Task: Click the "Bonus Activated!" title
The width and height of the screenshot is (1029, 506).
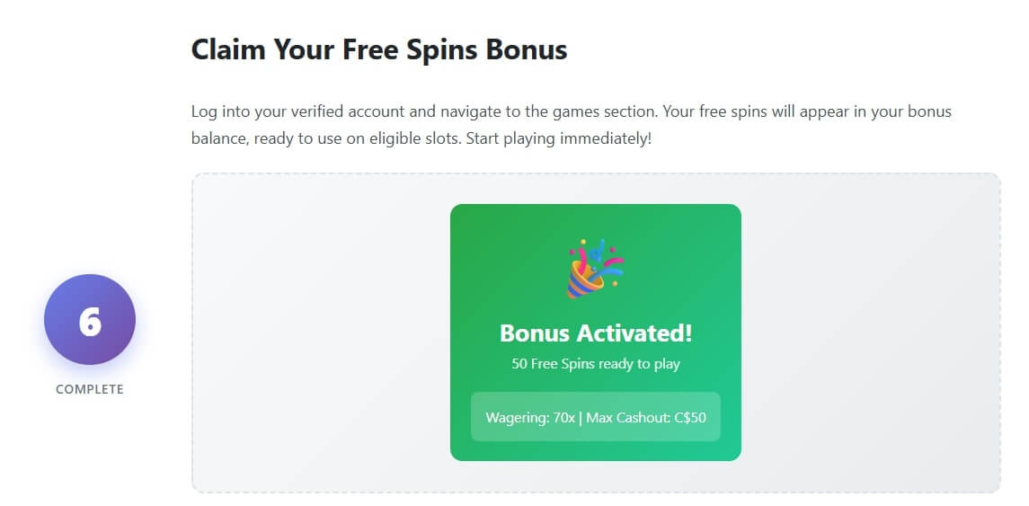Action: (x=596, y=333)
